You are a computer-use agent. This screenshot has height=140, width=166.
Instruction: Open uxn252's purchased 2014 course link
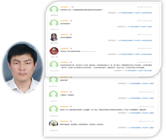click(x=141, y=98)
